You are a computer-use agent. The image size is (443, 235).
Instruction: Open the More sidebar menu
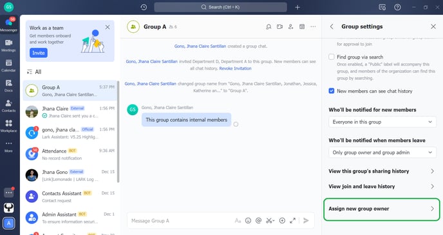(x=8, y=146)
